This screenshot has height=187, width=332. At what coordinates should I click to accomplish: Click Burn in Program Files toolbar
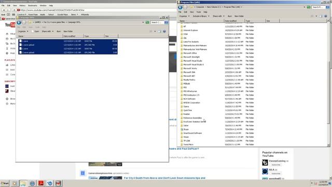[229, 16]
